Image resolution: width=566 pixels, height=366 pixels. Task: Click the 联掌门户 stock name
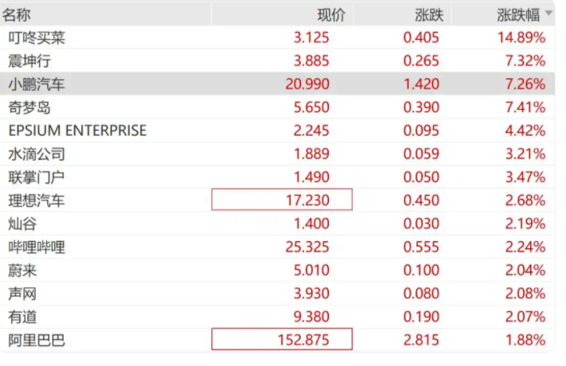(37, 177)
